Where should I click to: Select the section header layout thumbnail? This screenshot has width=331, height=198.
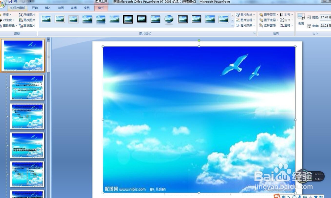(27, 145)
